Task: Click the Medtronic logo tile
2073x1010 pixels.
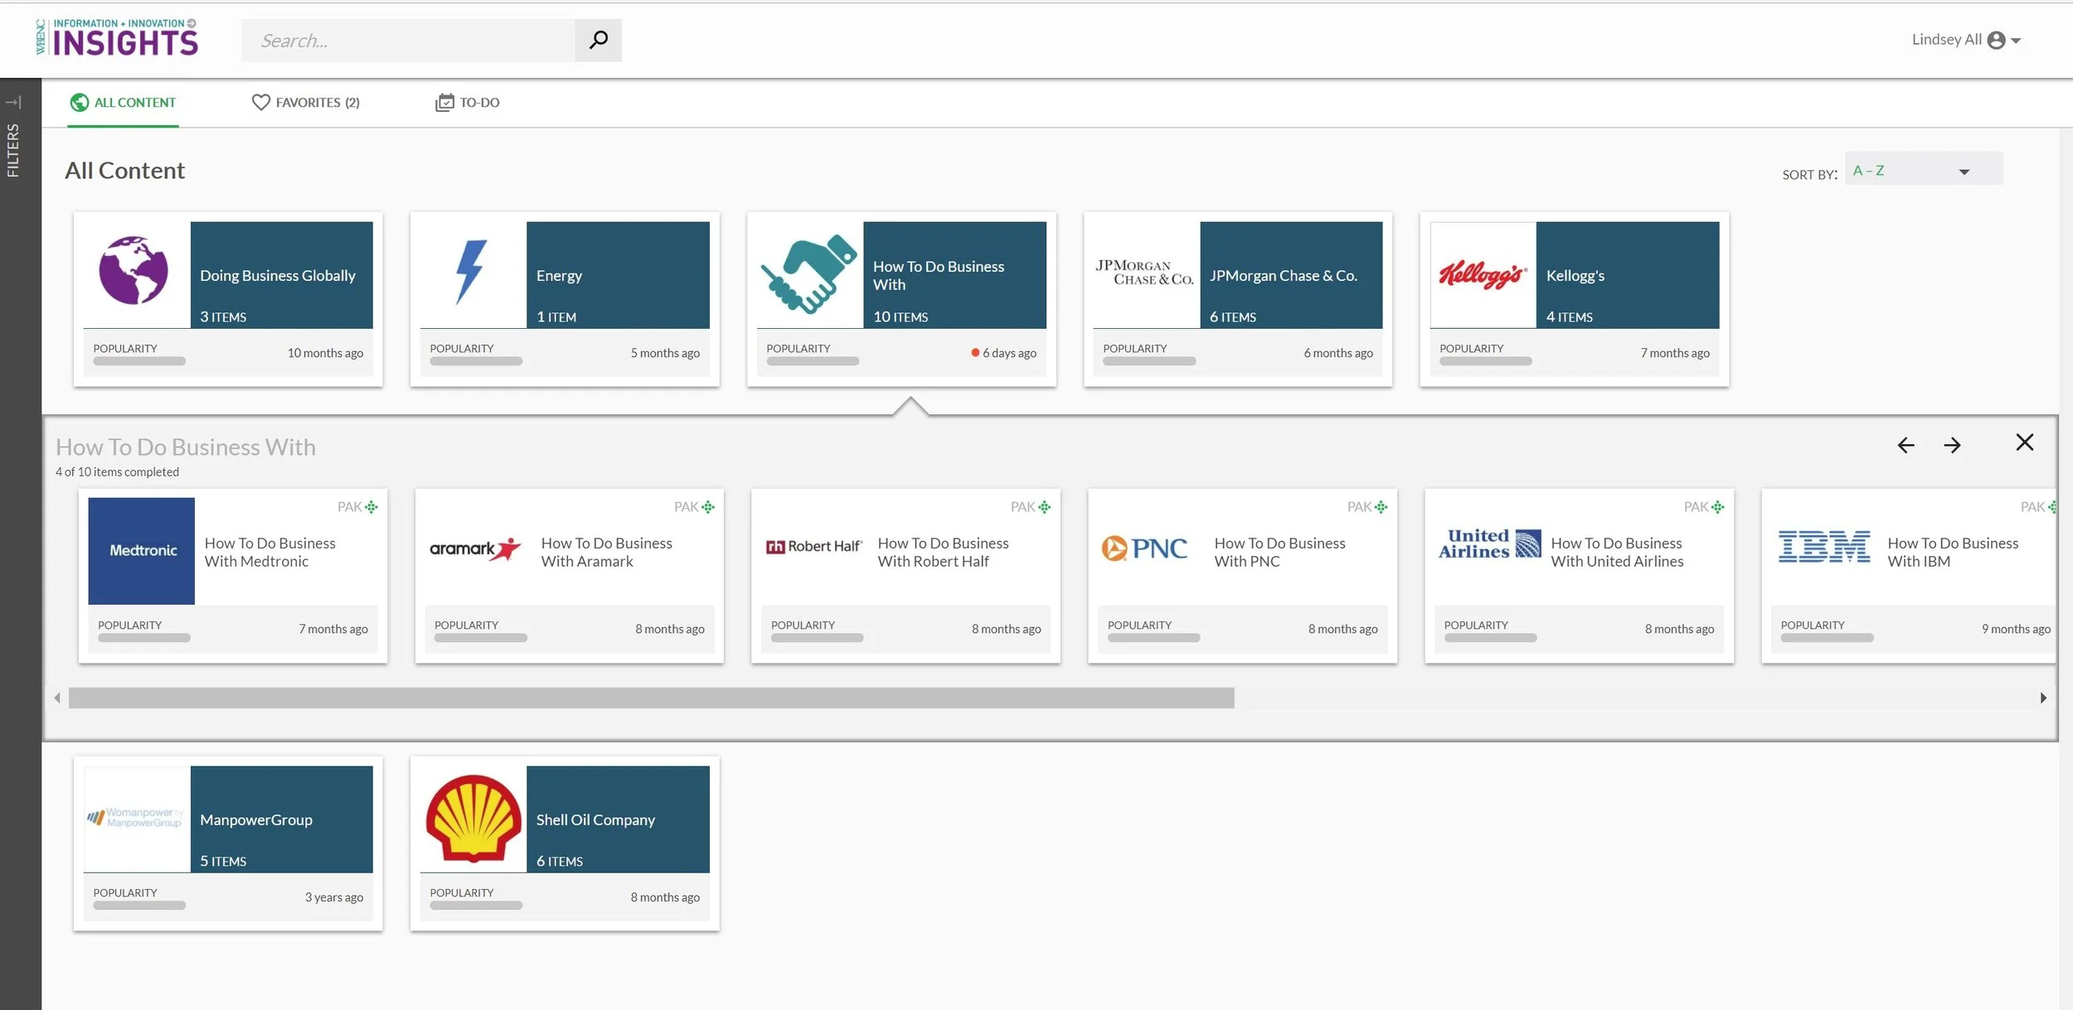Action: [142, 551]
